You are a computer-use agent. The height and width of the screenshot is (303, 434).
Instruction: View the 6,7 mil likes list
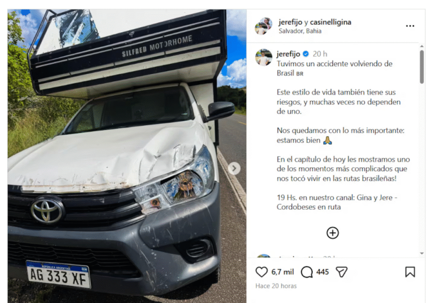click(x=282, y=272)
